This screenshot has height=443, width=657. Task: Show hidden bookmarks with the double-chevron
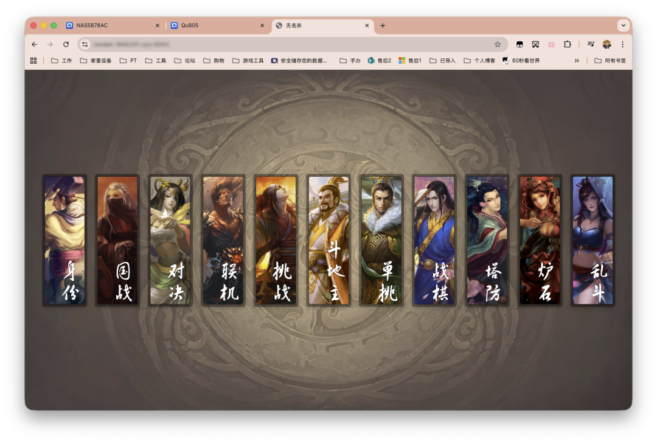tap(577, 61)
